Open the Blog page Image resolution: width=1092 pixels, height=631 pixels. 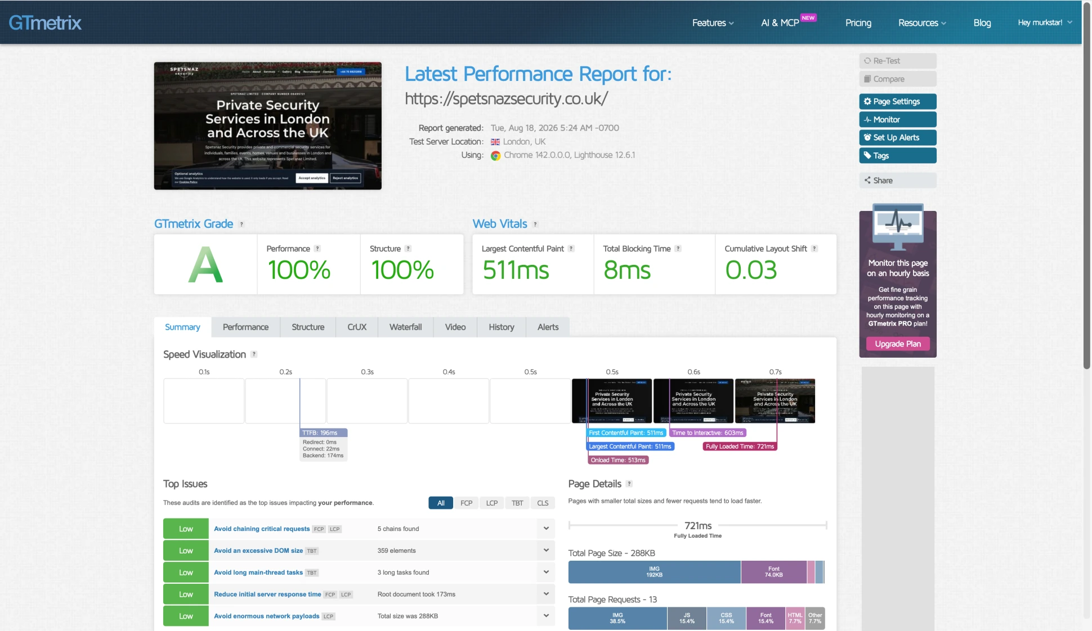[x=982, y=23]
